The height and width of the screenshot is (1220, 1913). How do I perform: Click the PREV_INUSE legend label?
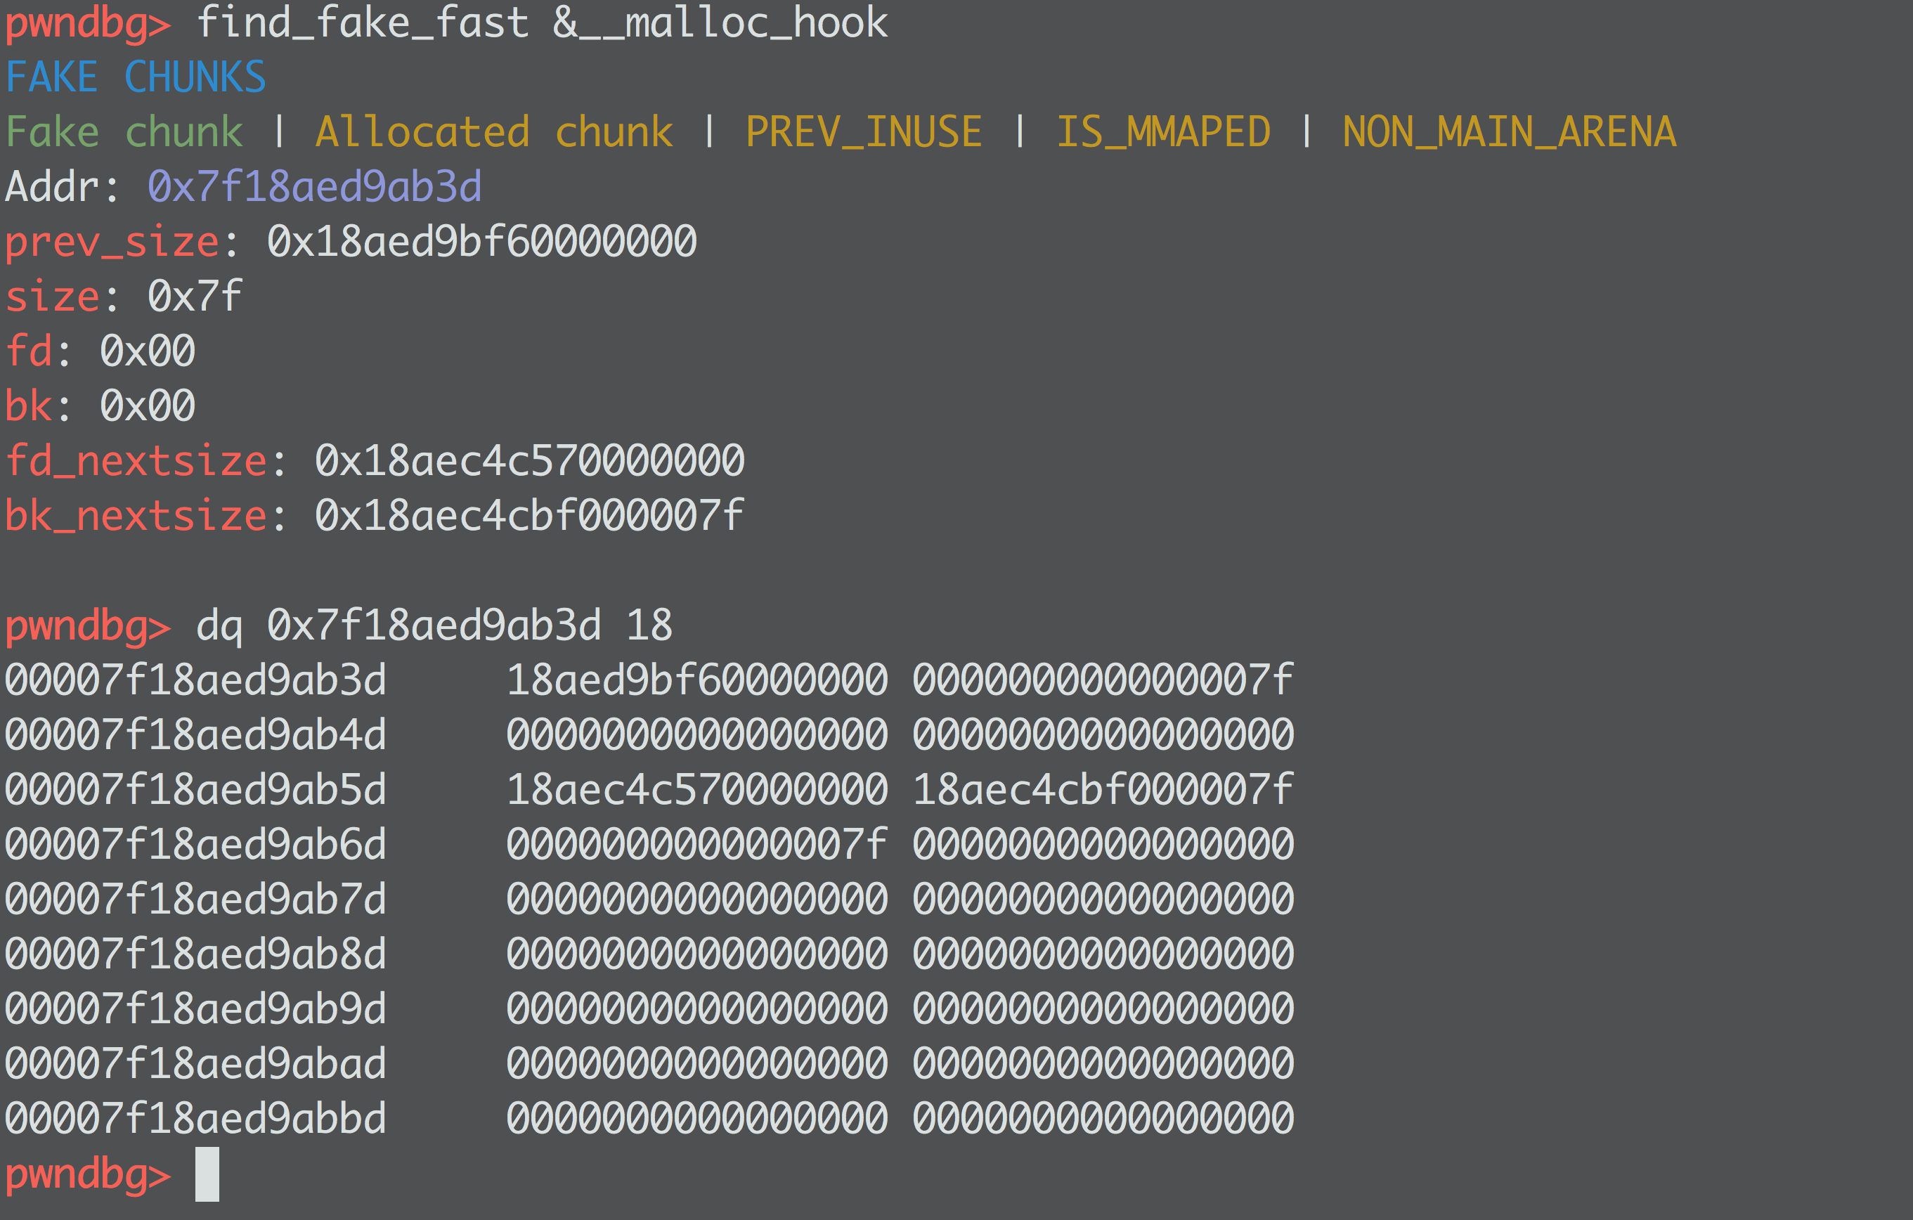pos(864,132)
